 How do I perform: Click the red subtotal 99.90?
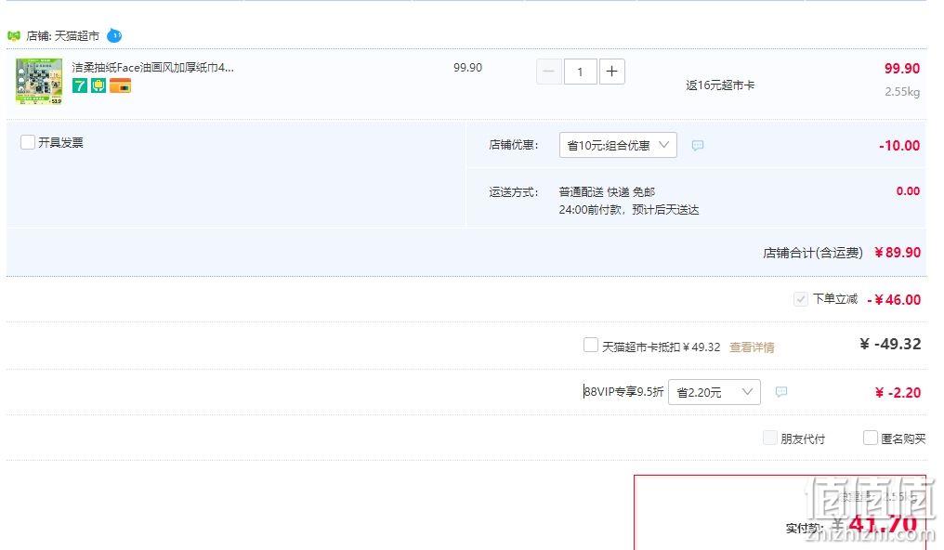[902, 69]
